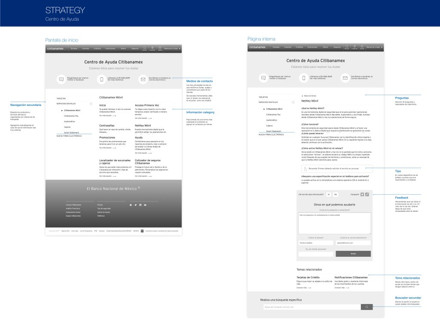Click Centro de Ayuda link in footer
Viewport: 440px width, 325px height.
[104, 212]
